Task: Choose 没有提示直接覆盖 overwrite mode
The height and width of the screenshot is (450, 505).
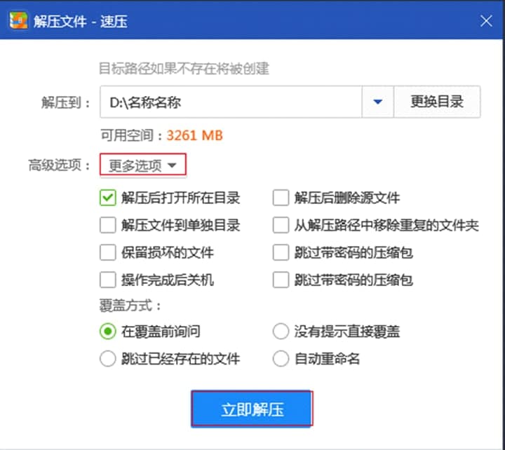Action: pyautogui.click(x=281, y=332)
